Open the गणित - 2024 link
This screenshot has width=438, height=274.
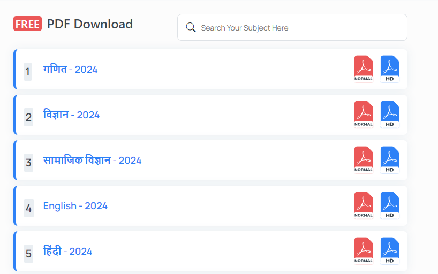tap(70, 69)
